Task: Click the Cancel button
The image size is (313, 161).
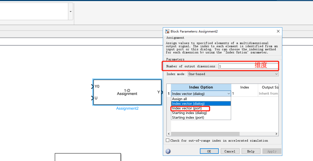Action: pos(230,151)
